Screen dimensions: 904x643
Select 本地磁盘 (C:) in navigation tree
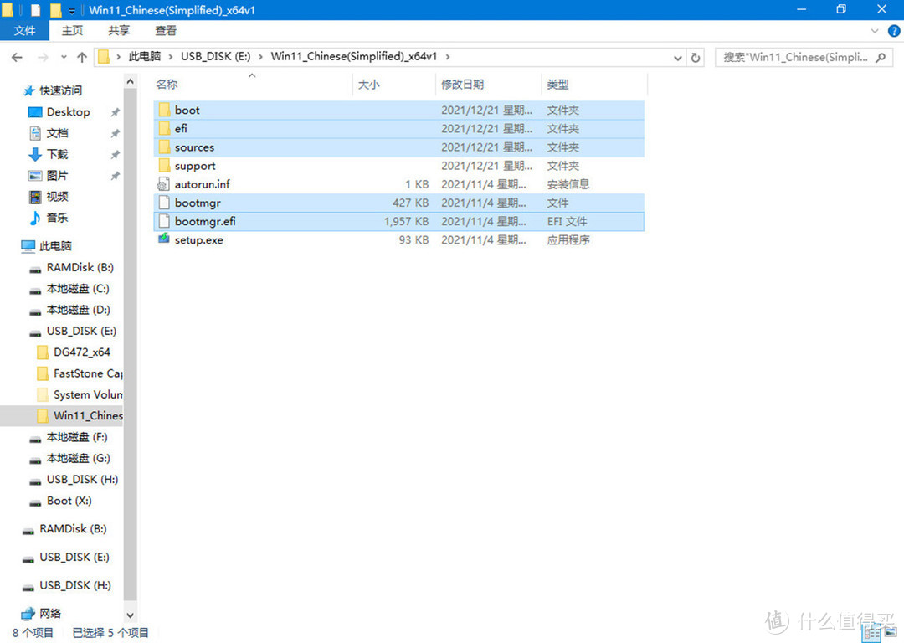77,289
